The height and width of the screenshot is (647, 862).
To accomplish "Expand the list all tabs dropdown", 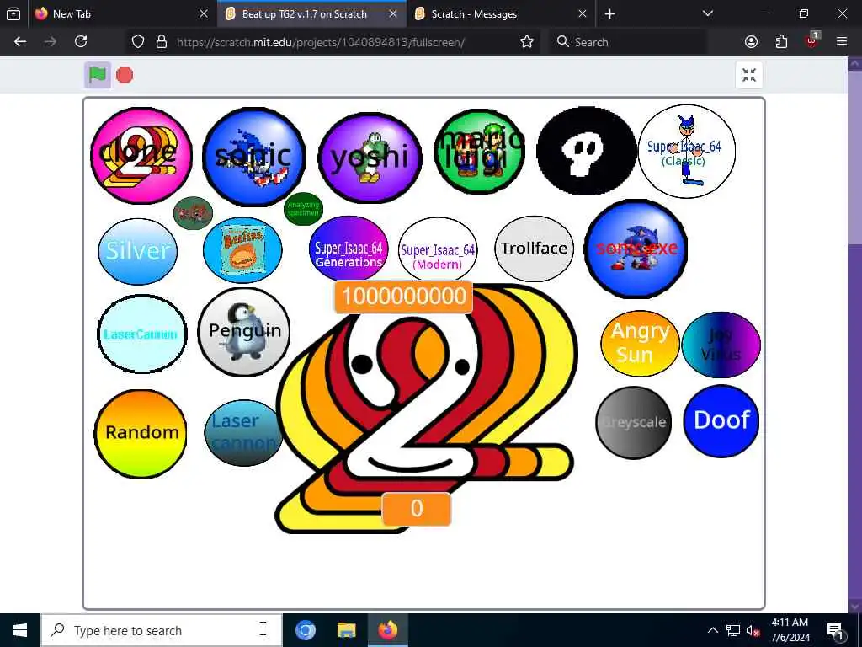I will point(708,14).
